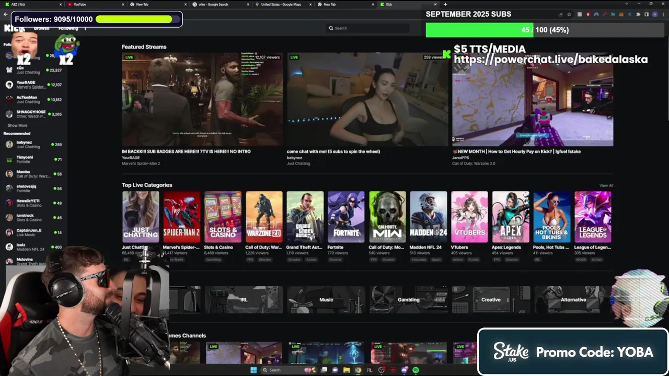
Task: Open a new browser tab with plus
Action: coord(445,4)
